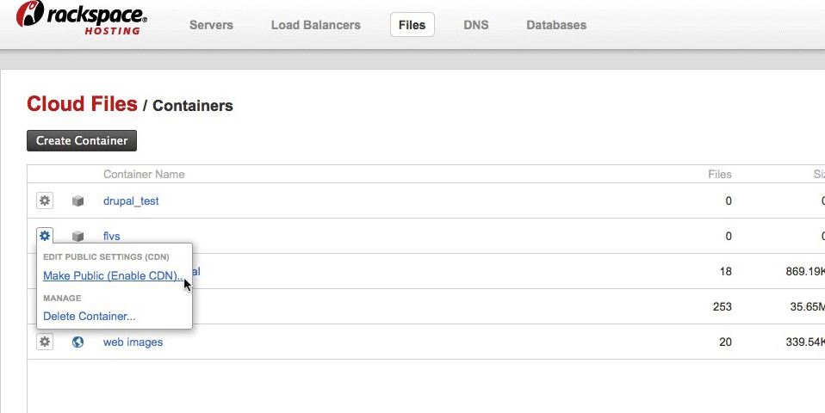Image resolution: width=825 pixels, height=413 pixels.
Task: Open the Databases tab
Action: point(556,25)
